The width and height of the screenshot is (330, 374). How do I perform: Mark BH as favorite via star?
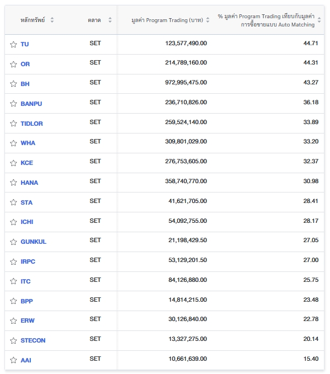coord(13,84)
